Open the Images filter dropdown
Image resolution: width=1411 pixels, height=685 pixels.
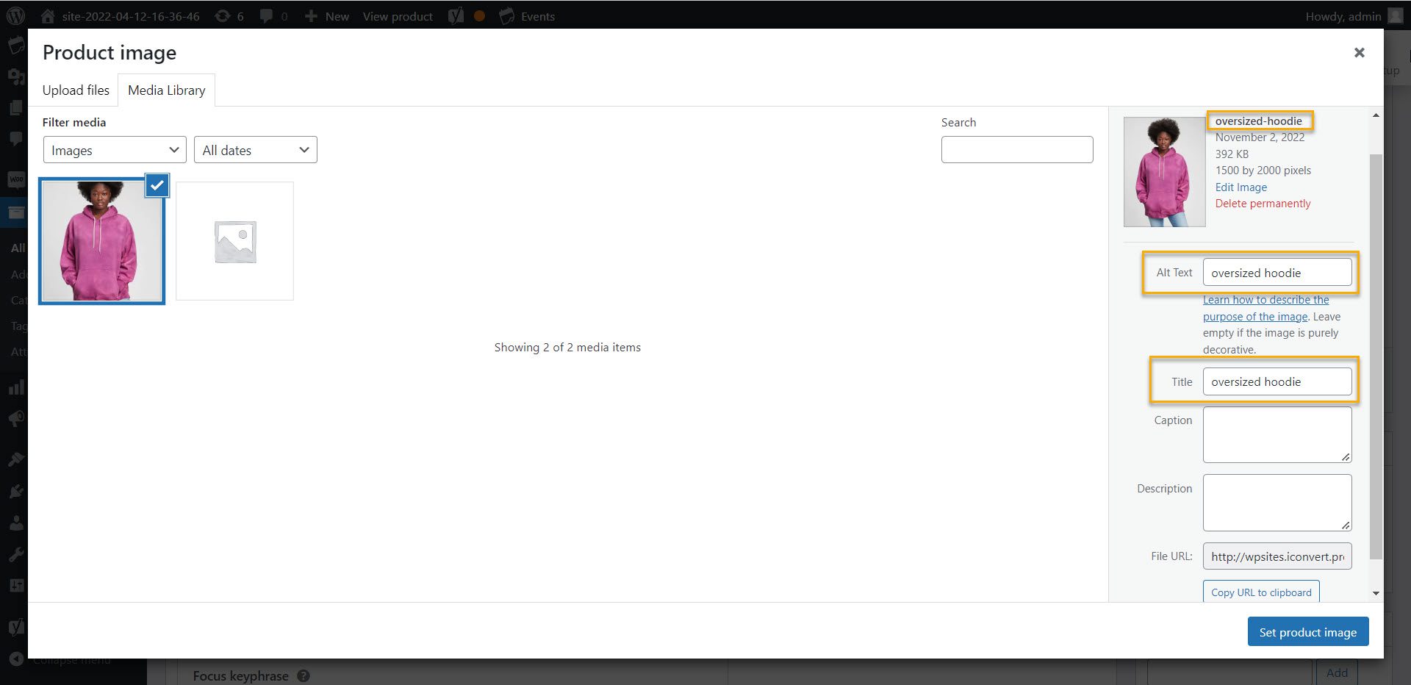[115, 150]
